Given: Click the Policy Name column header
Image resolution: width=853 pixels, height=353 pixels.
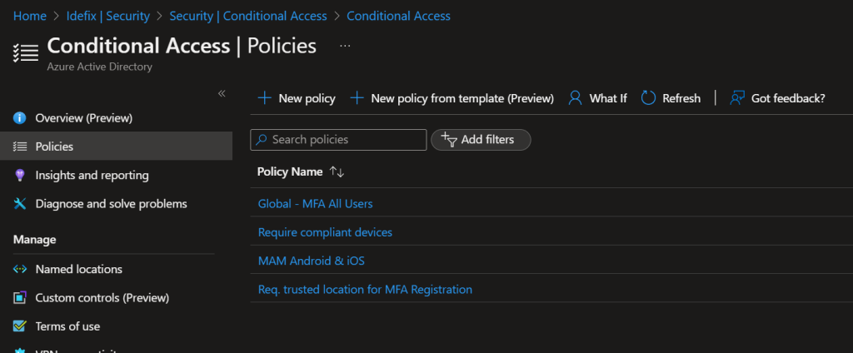Looking at the screenshot, I should (x=290, y=172).
